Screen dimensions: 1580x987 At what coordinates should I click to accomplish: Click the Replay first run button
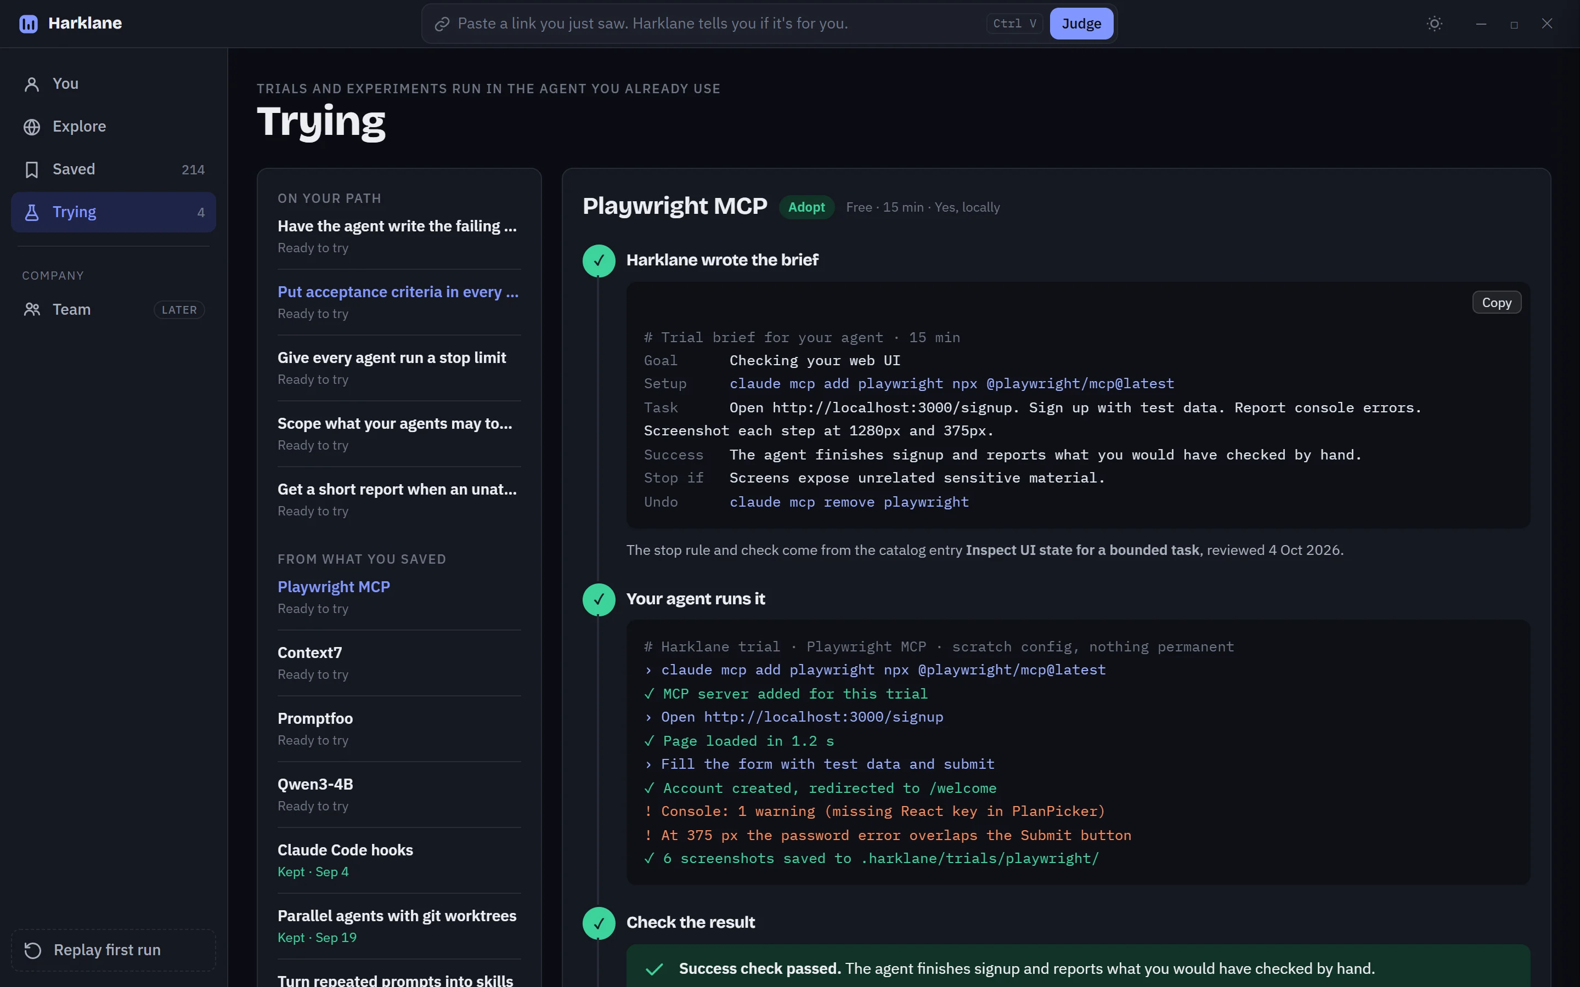point(114,950)
